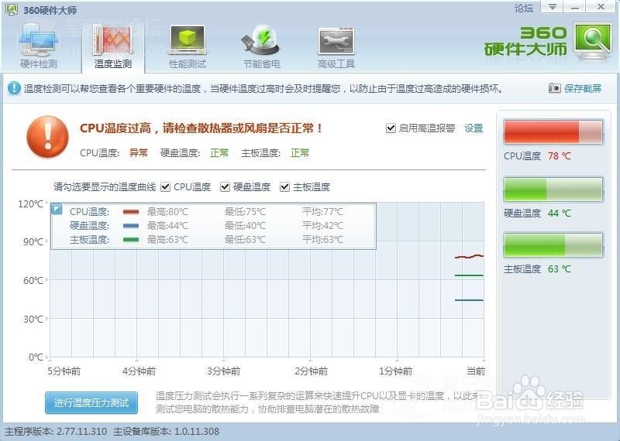
Task: Click the red CPU curve on the chart
Action: click(469, 257)
